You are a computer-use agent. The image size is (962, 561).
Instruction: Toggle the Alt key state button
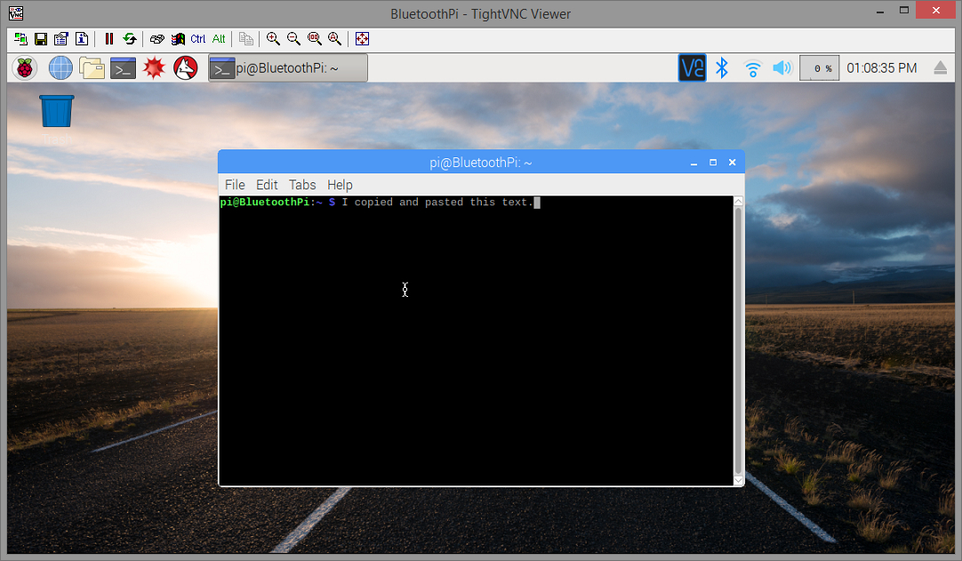pos(219,38)
